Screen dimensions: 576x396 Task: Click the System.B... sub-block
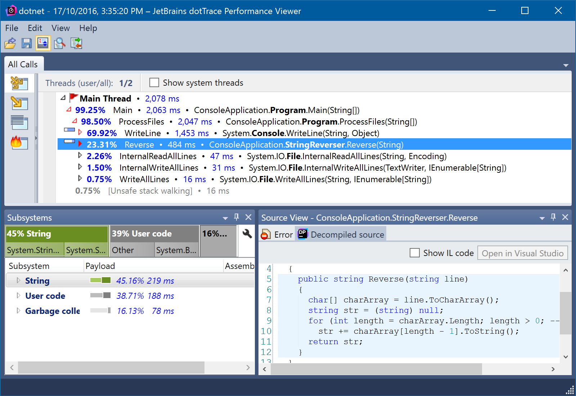[177, 250]
